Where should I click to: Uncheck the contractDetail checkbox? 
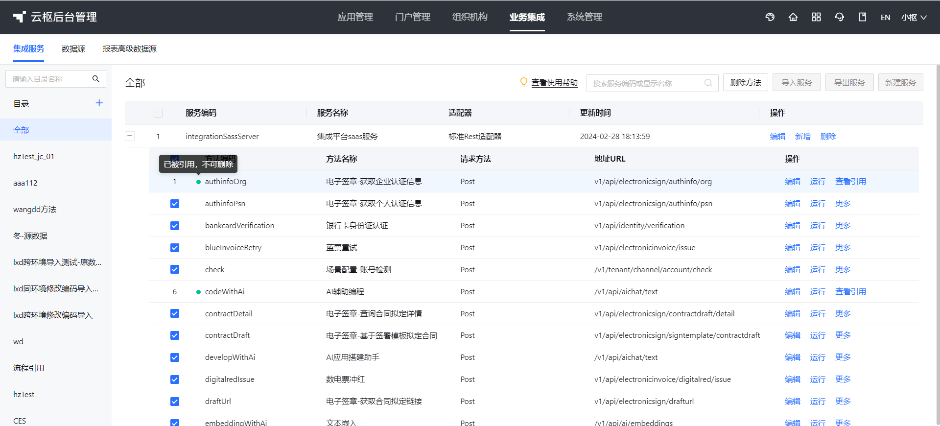coord(175,313)
